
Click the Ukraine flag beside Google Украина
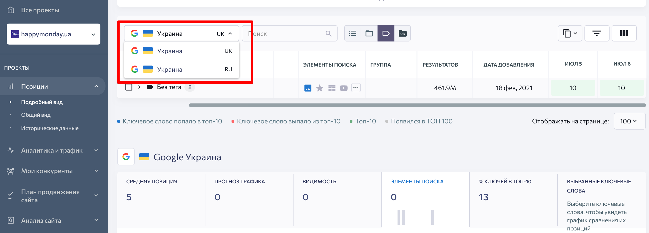click(x=144, y=157)
